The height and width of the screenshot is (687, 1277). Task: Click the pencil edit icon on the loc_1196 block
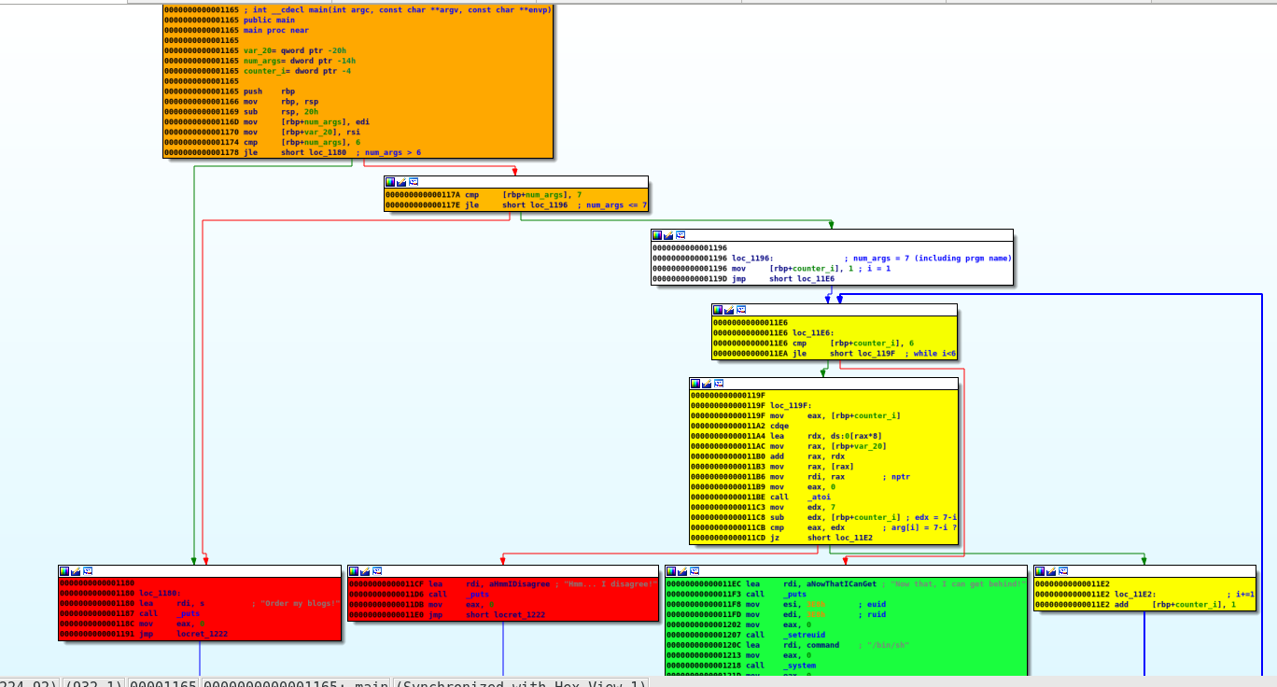(x=668, y=235)
